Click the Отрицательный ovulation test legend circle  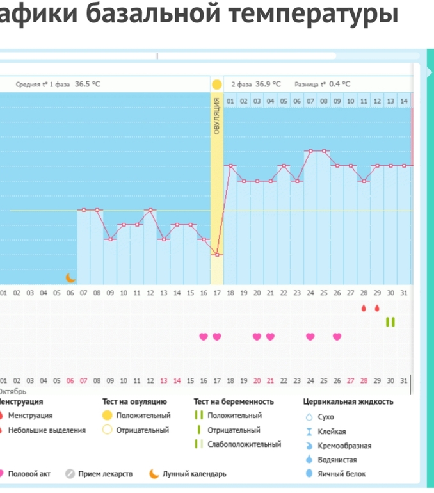(x=108, y=430)
